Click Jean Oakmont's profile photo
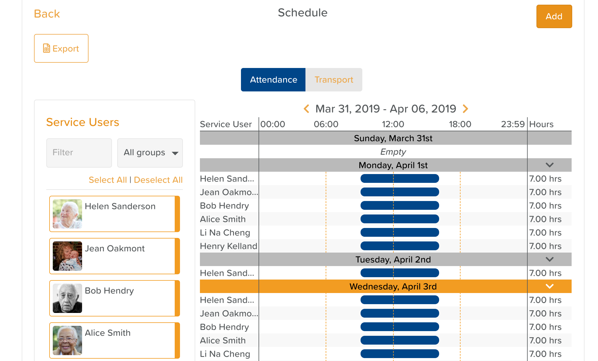Viewport: 598px width, 361px height. [67, 256]
